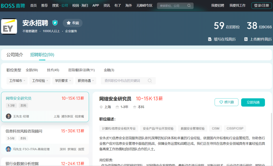
Task: Open the EY company logo
Action: click(x=9, y=26)
